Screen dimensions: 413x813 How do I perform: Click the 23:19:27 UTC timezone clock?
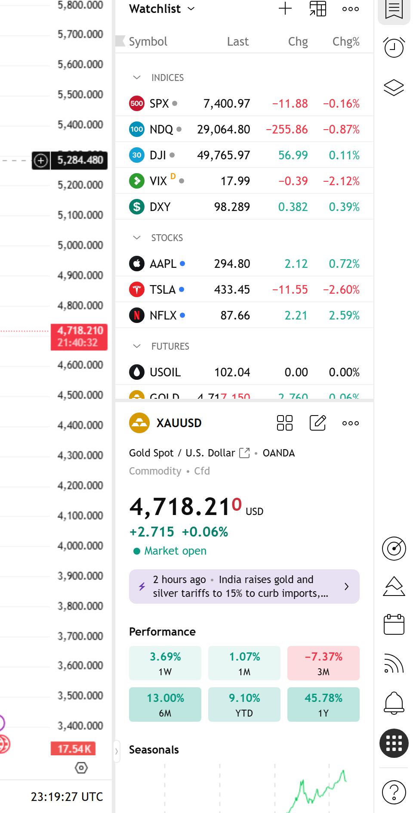(67, 797)
